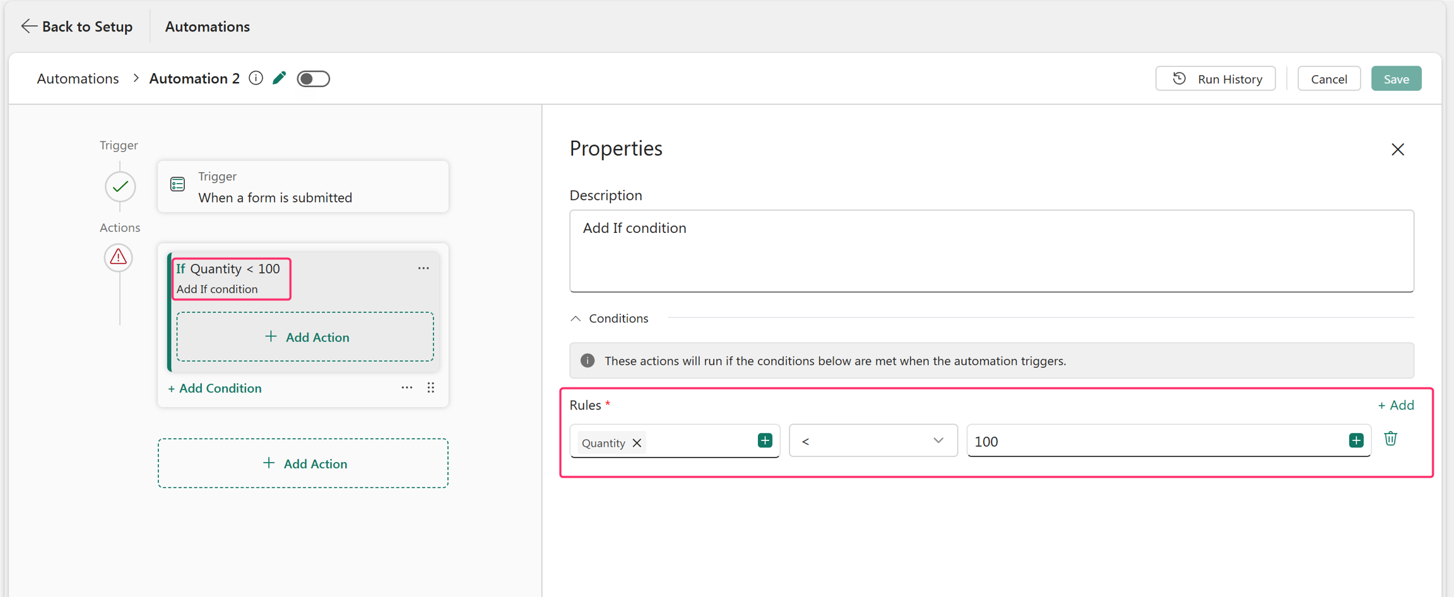Viewport: 1454px width, 597px height.
Task: Go to the Automations breadcrumb
Action: pyautogui.click(x=78, y=78)
